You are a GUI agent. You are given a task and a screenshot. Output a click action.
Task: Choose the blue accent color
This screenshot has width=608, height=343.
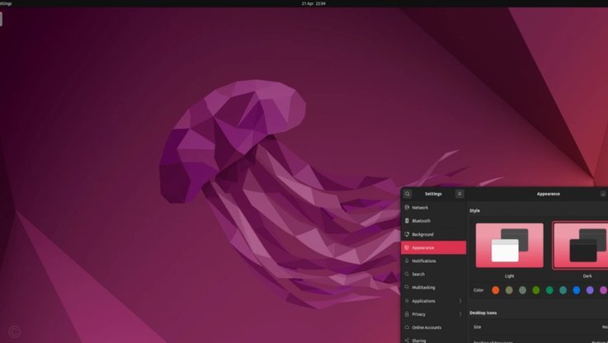(577, 290)
